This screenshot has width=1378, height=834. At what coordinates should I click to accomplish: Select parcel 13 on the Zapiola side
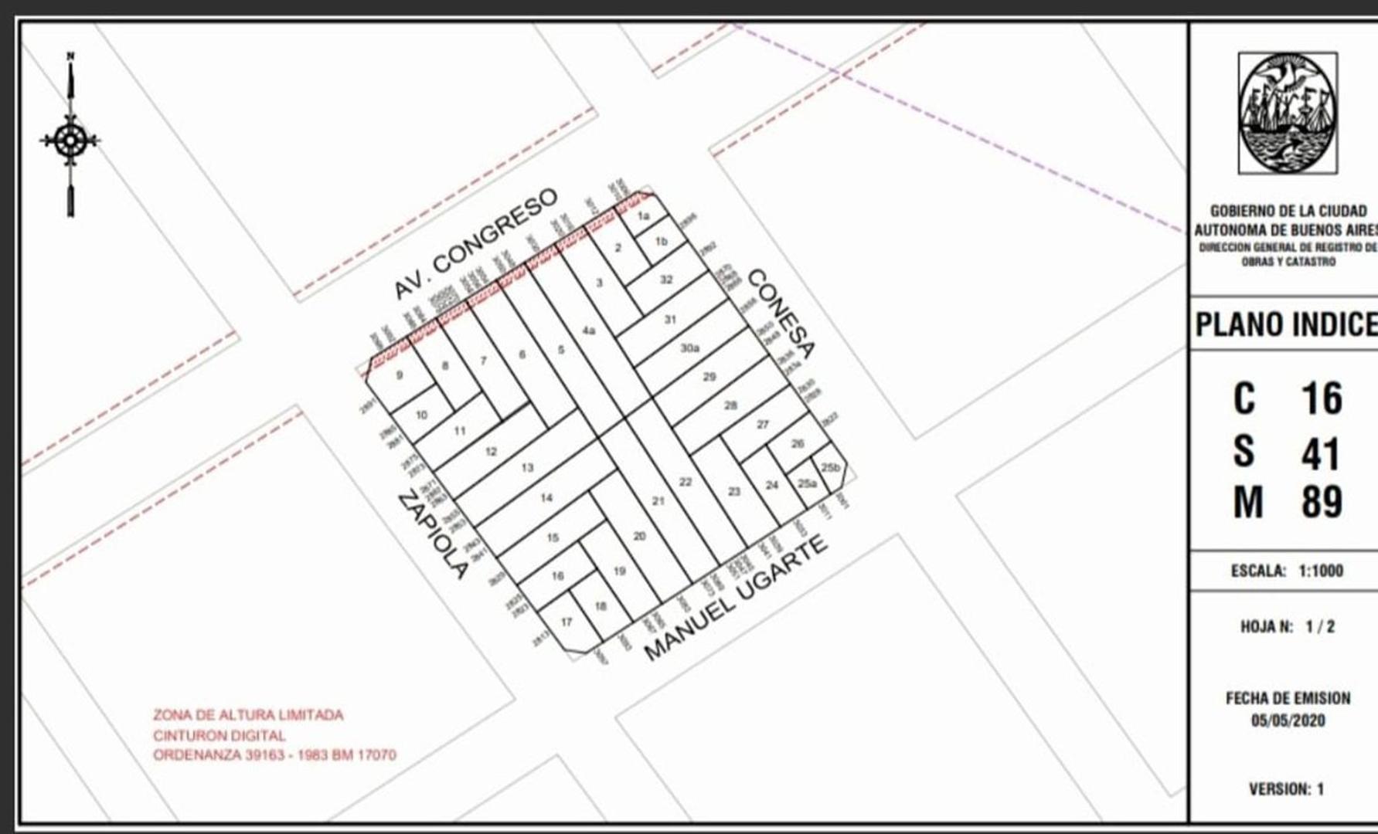click(x=527, y=467)
